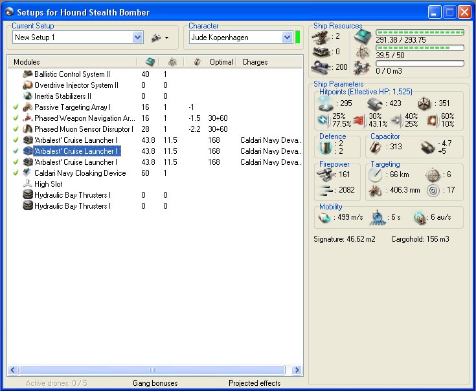Click the horizontal scrollbar thumb
Image resolution: width=476 pixels, height=391 pixels.
[152, 370]
